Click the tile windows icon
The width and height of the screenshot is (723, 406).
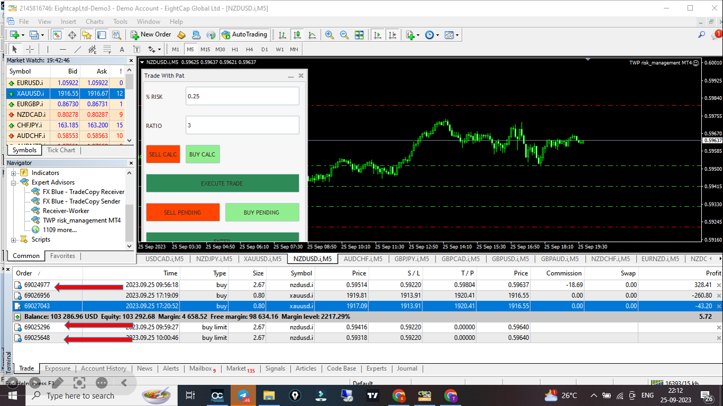tap(359, 35)
